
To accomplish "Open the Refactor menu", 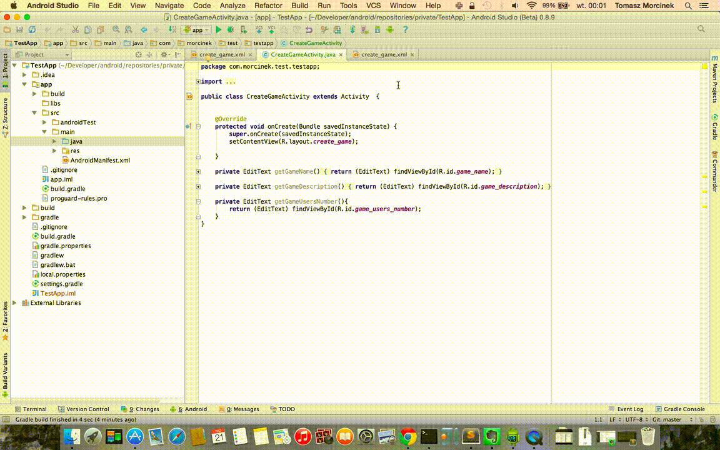I will (268, 6).
